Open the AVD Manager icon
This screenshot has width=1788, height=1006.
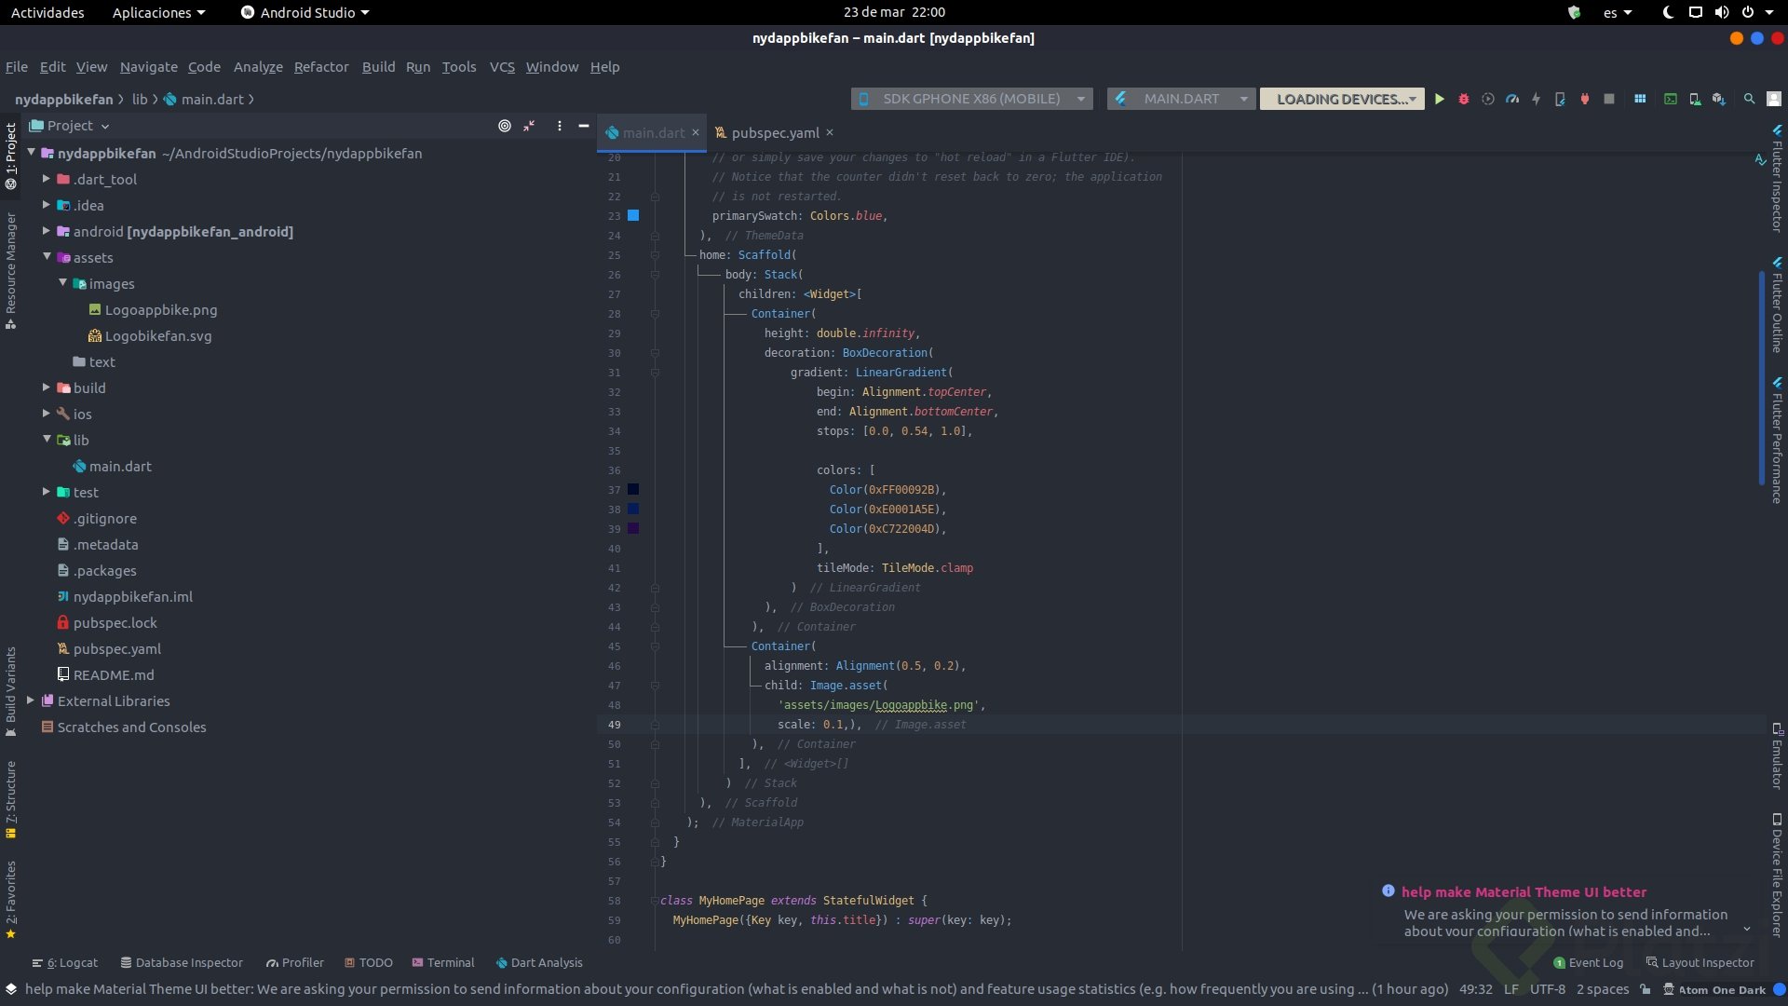(1695, 99)
